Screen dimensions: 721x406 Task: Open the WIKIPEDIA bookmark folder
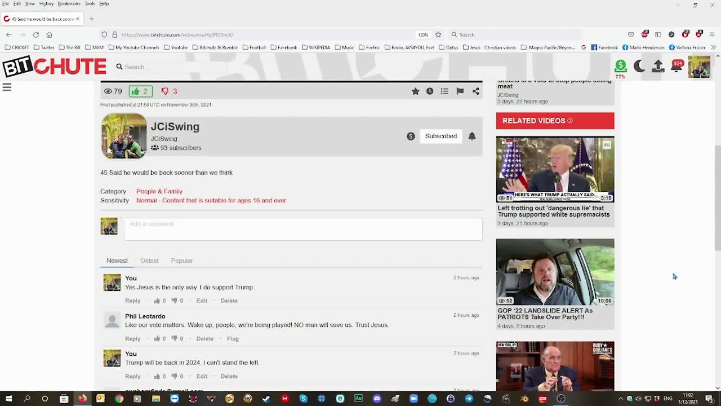(316, 47)
